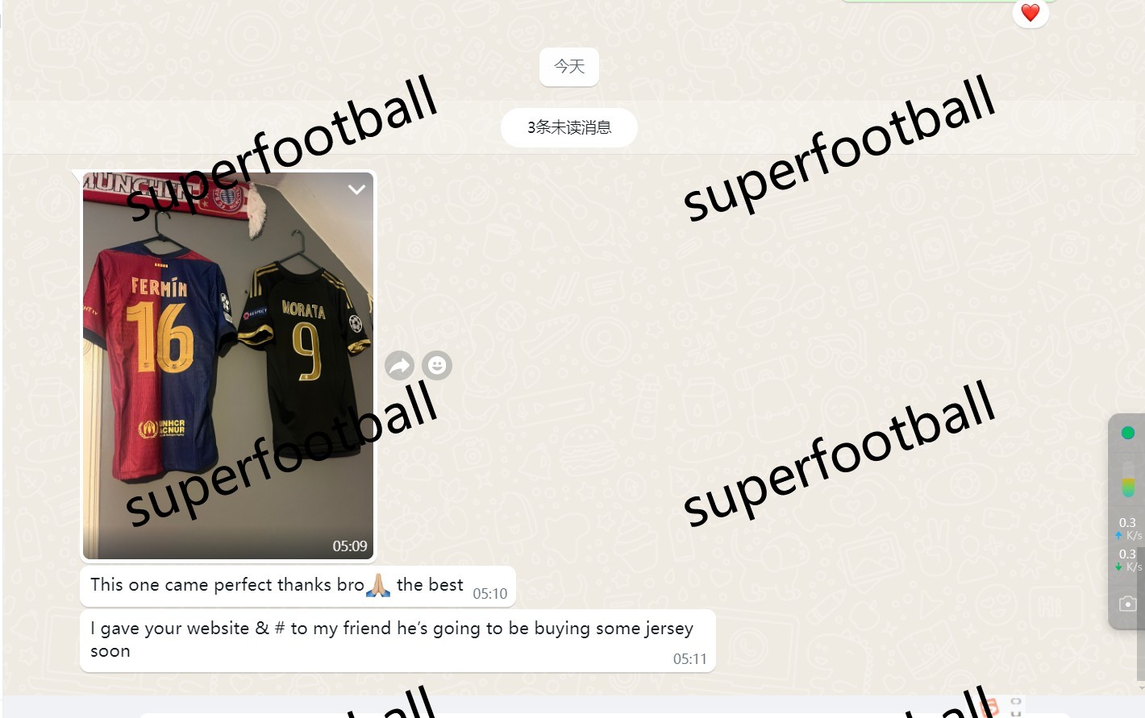Click the 今天 date label

[569, 67]
